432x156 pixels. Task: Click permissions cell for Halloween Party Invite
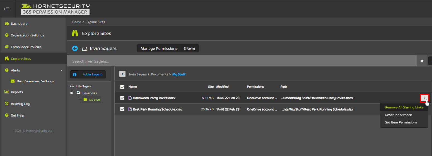click(262, 98)
